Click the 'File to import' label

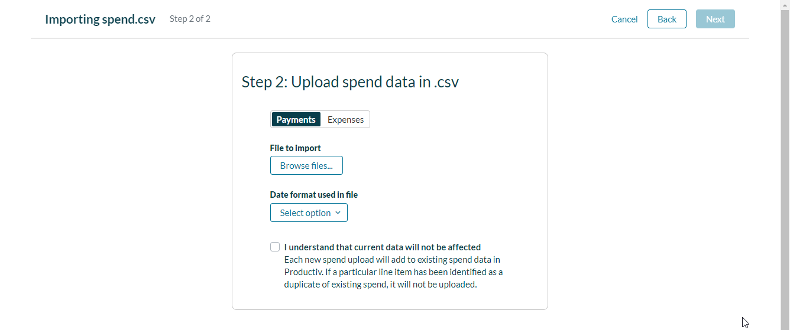(x=296, y=148)
